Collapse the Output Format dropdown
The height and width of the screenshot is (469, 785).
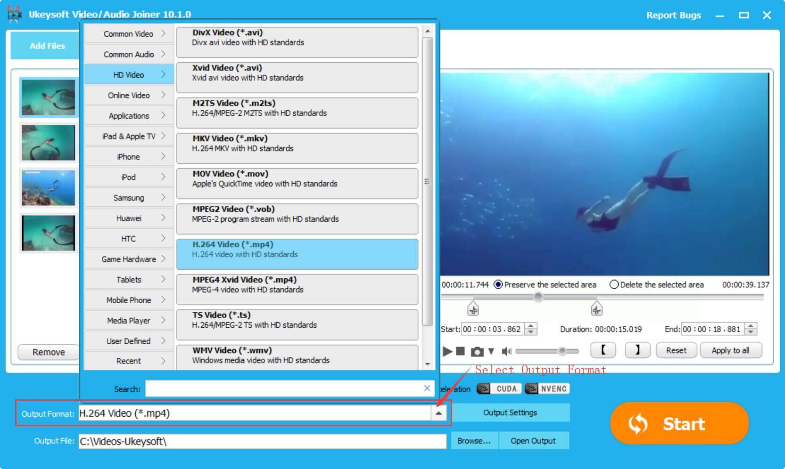(x=438, y=413)
